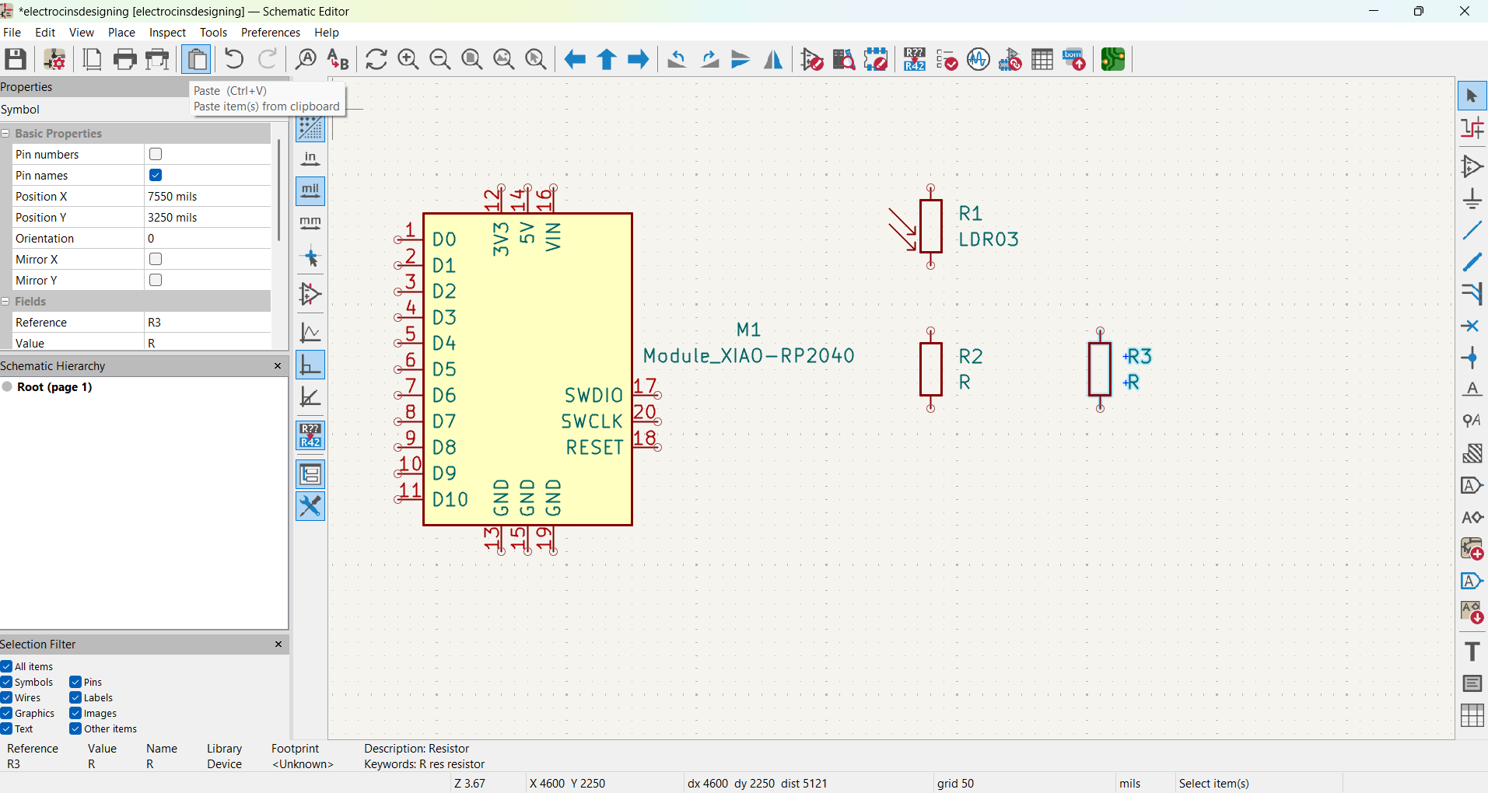This screenshot has height=793, width=1488.
Task: Activate the Add Text tool
Action: (1472, 652)
